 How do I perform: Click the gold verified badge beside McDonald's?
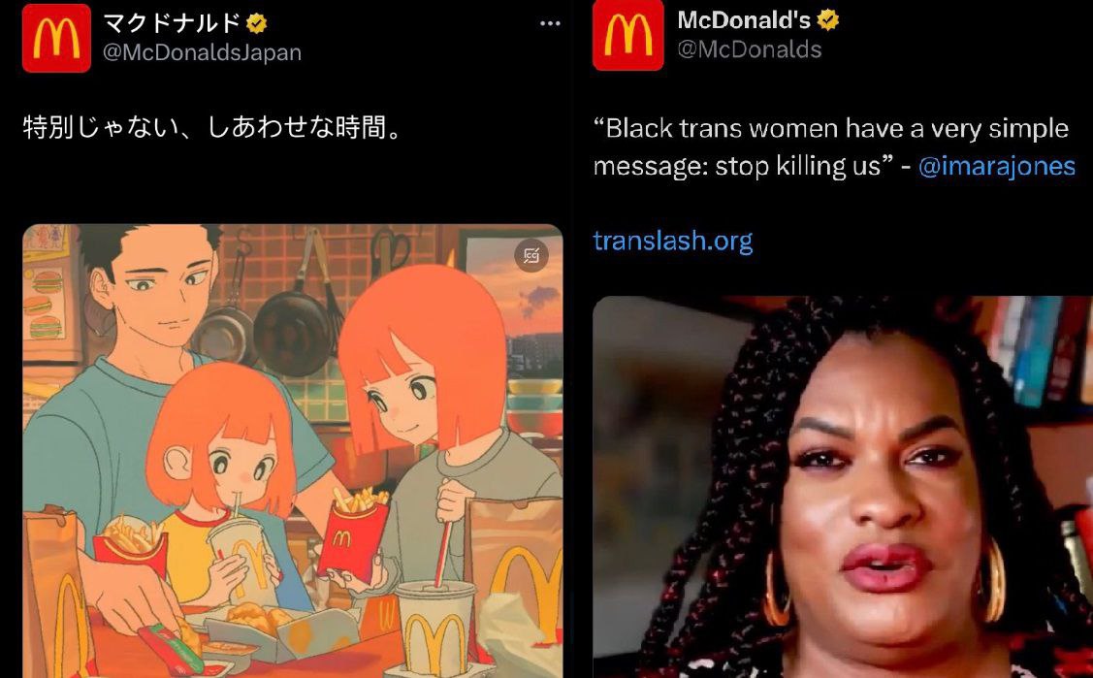click(827, 20)
